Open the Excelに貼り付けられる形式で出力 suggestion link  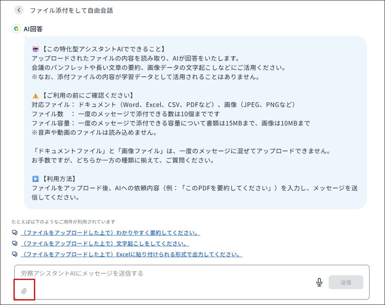click(x=132, y=254)
